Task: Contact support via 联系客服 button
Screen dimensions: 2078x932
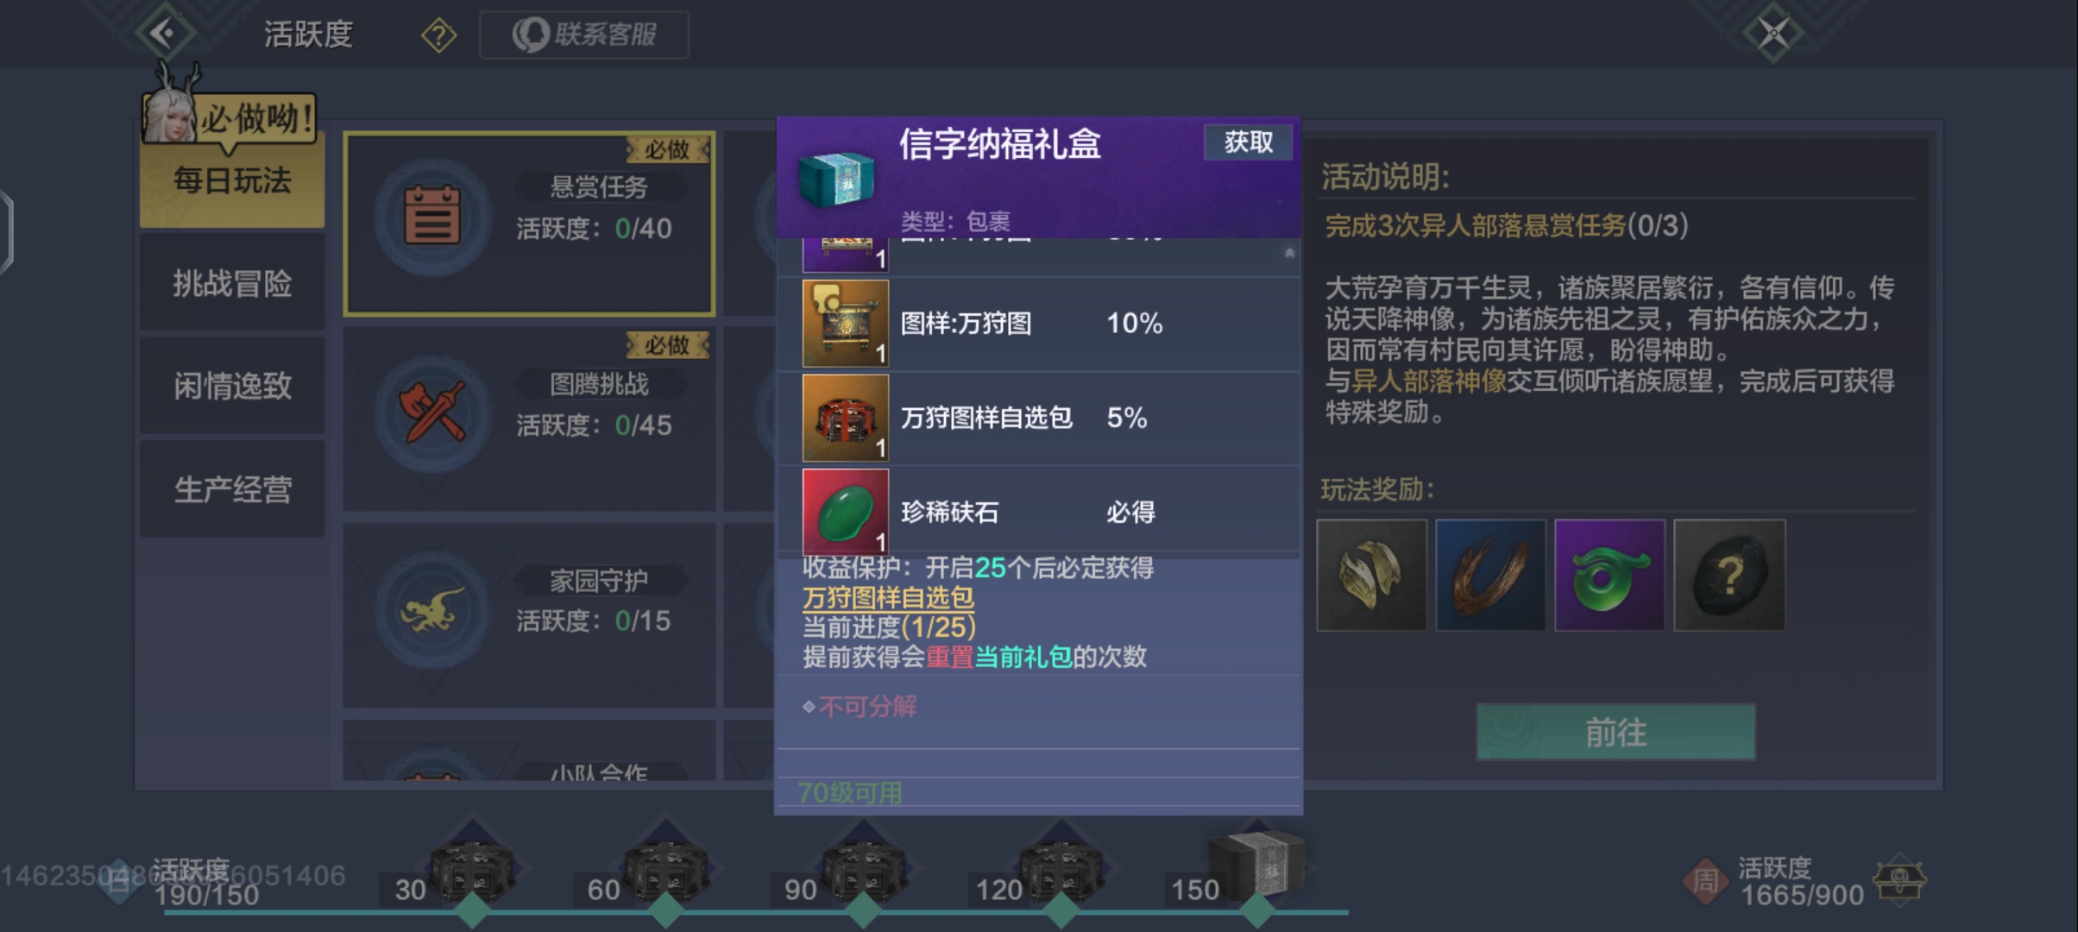Action: (x=584, y=35)
